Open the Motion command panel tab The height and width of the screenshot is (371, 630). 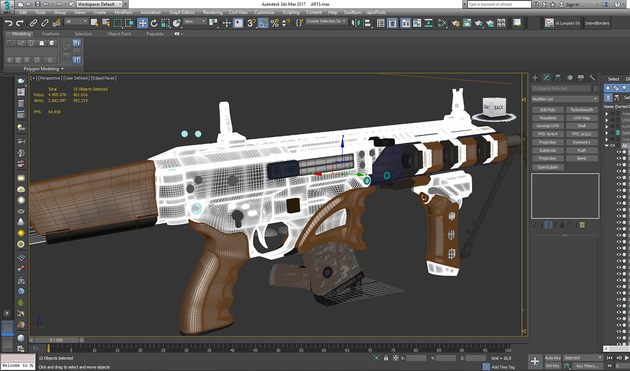569,78
